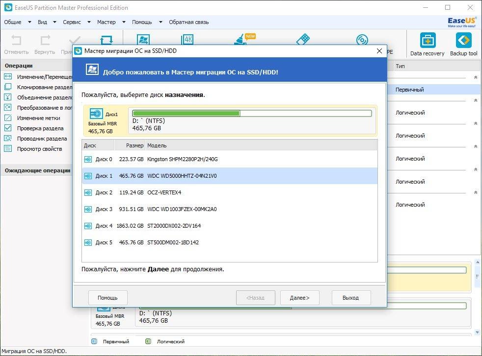Select Клонирование раздела operation in sidebar
Image resolution: width=482 pixels, height=356 pixels.
pos(38,87)
